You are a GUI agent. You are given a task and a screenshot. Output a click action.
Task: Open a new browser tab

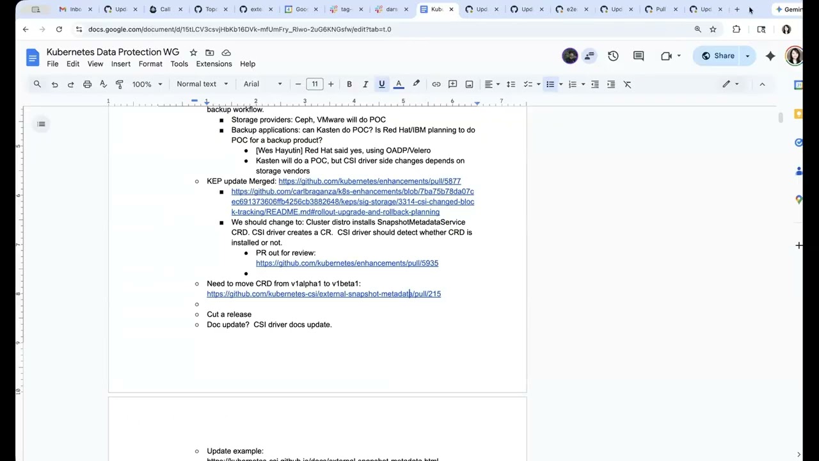pos(737,10)
